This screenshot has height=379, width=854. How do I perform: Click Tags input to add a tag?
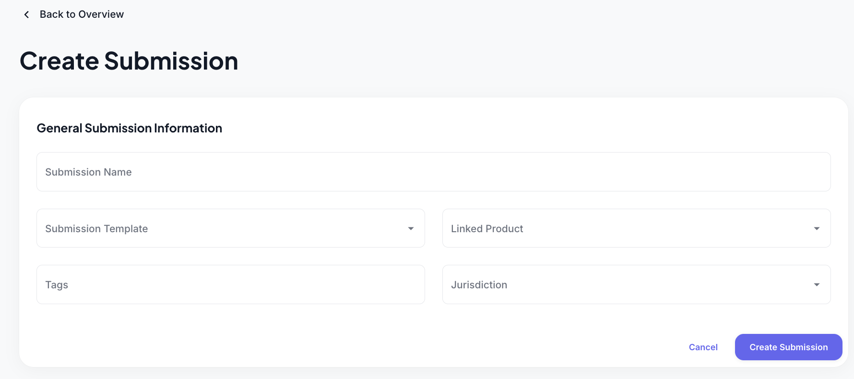click(x=230, y=284)
